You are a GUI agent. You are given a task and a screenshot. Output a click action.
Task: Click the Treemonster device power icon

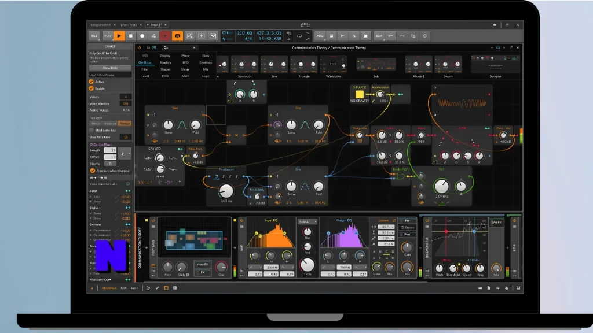pos(427,220)
